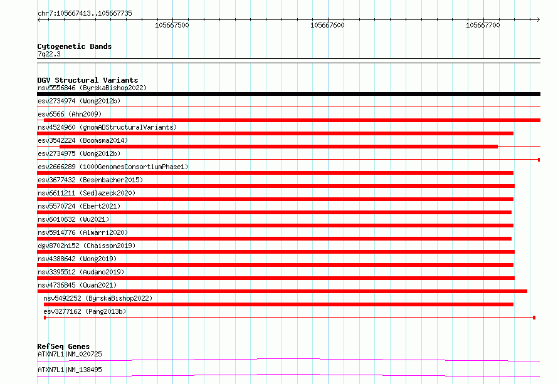The image size is (558, 384).
Task: Select the 7q22.3 cytogenetic band label
Action: click(49, 54)
